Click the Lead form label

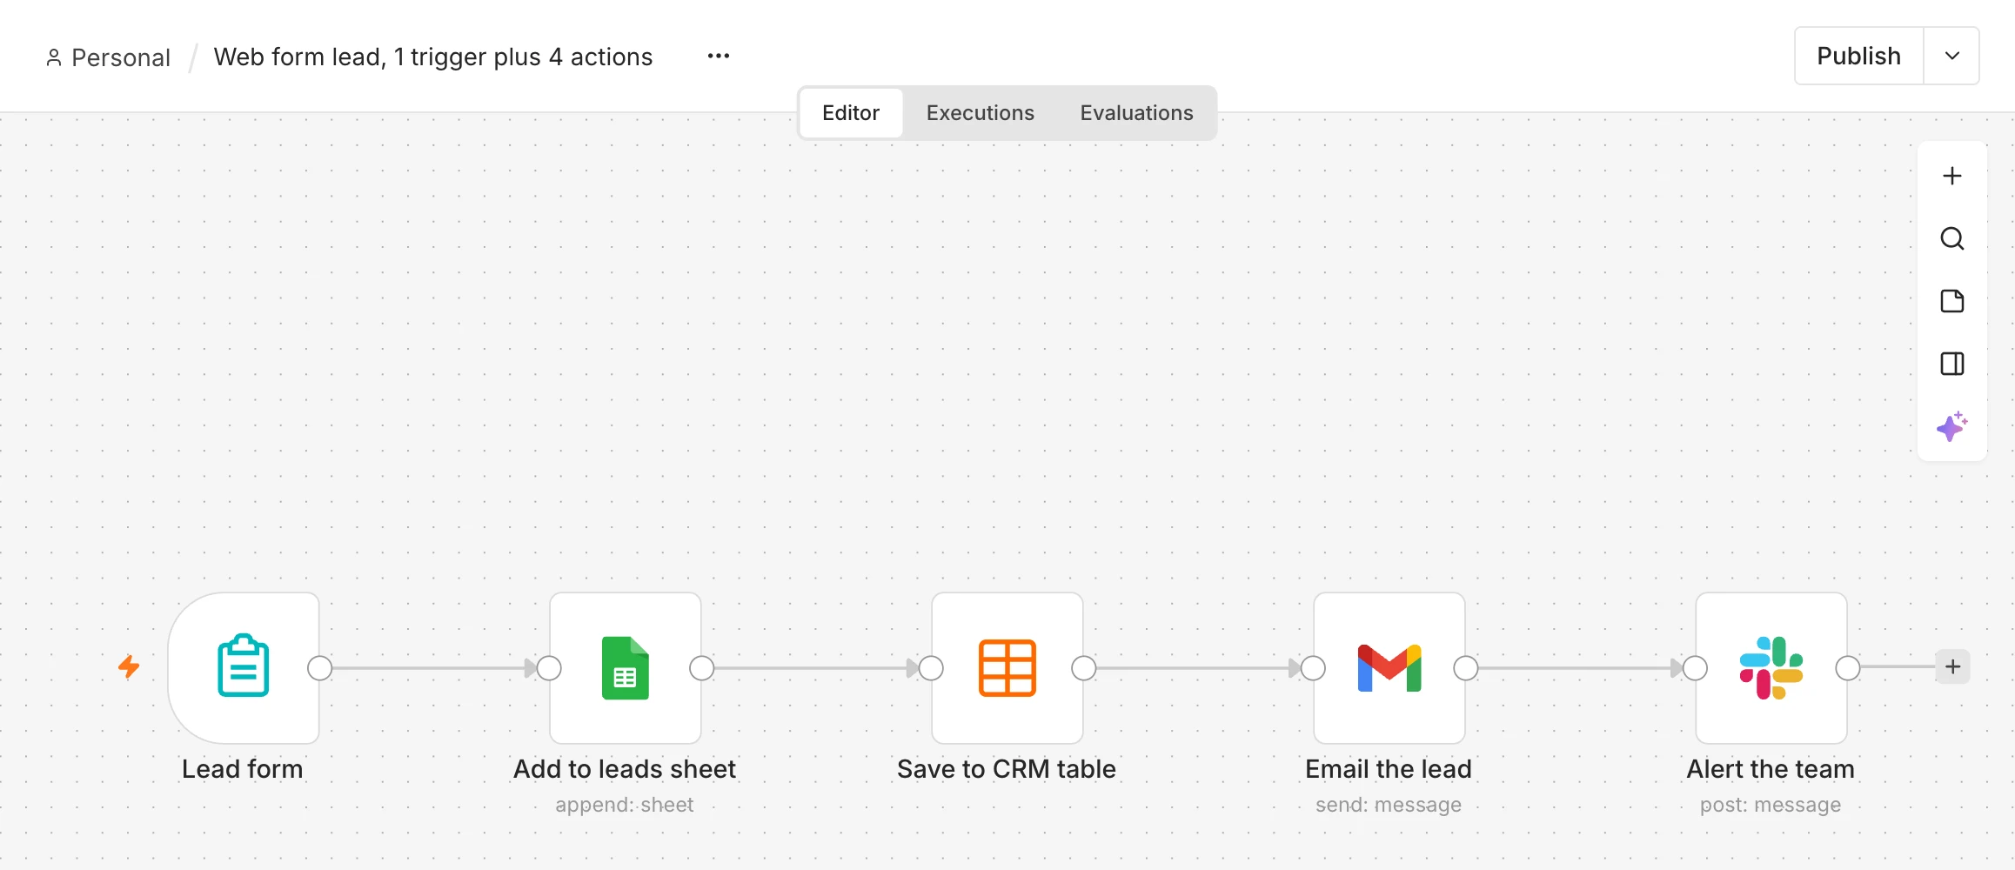[243, 769]
